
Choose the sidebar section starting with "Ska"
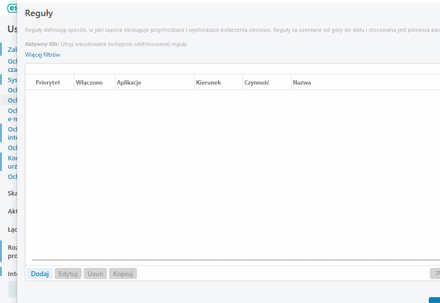click(x=12, y=193)
